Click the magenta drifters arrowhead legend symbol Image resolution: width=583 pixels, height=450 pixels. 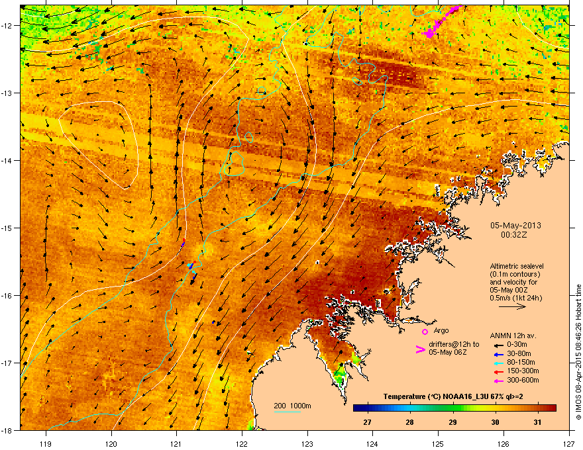(420, 349)
